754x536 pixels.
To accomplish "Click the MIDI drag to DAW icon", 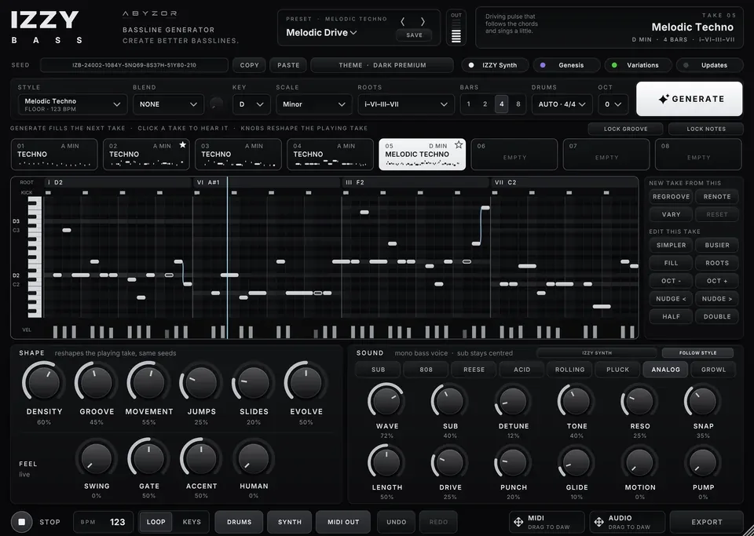I will coord(518,522).
